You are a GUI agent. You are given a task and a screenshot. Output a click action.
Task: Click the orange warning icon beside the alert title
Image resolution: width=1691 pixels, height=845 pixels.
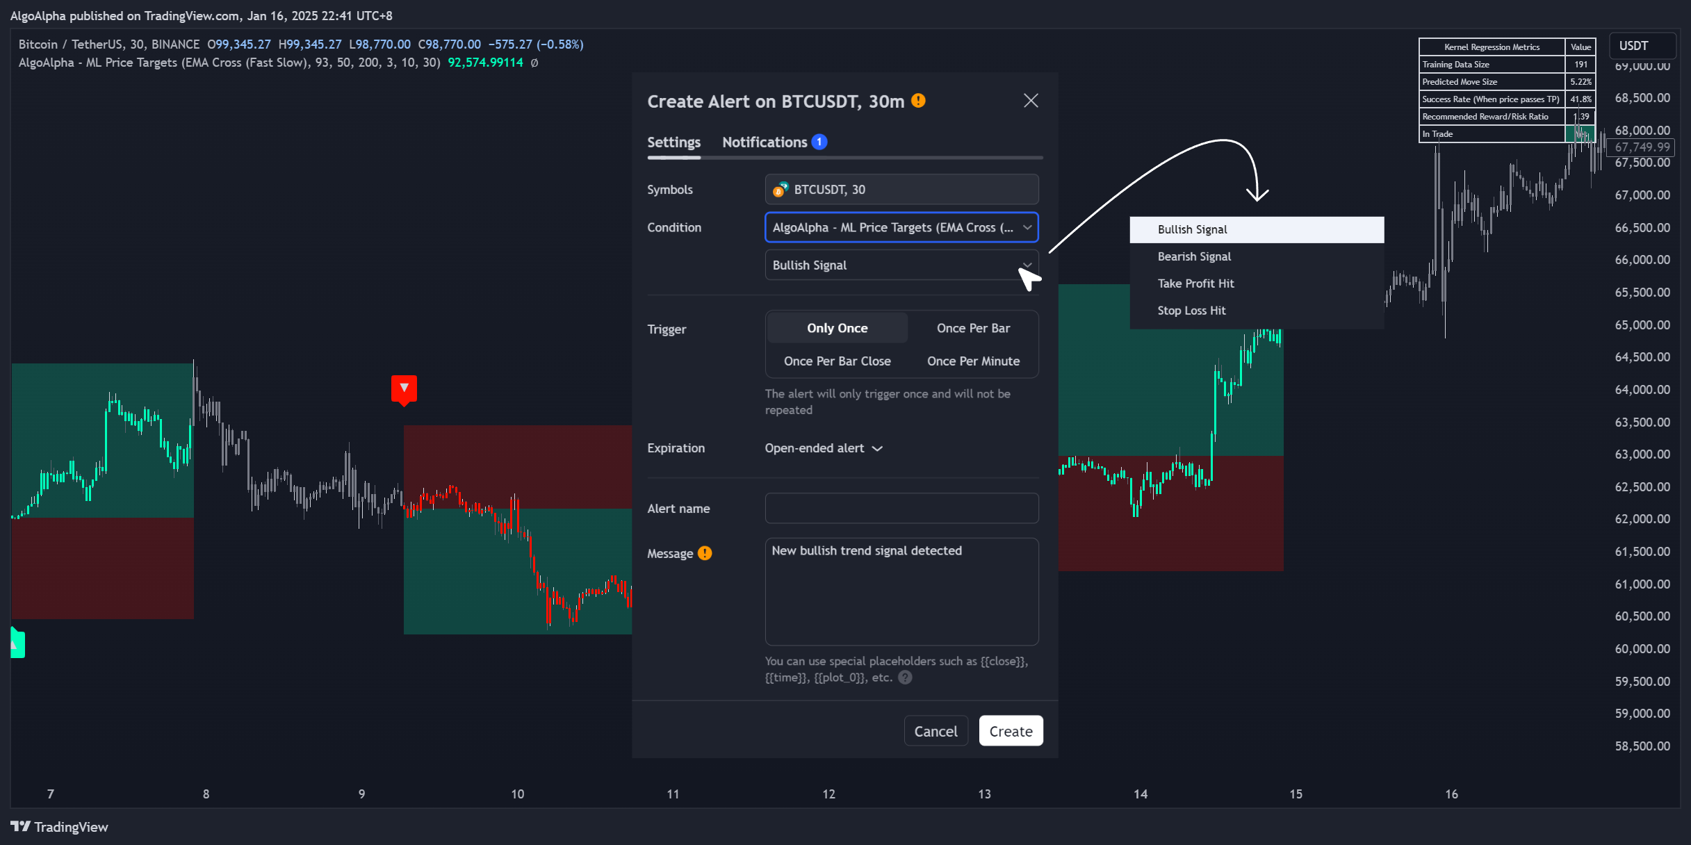pos(918,101)
